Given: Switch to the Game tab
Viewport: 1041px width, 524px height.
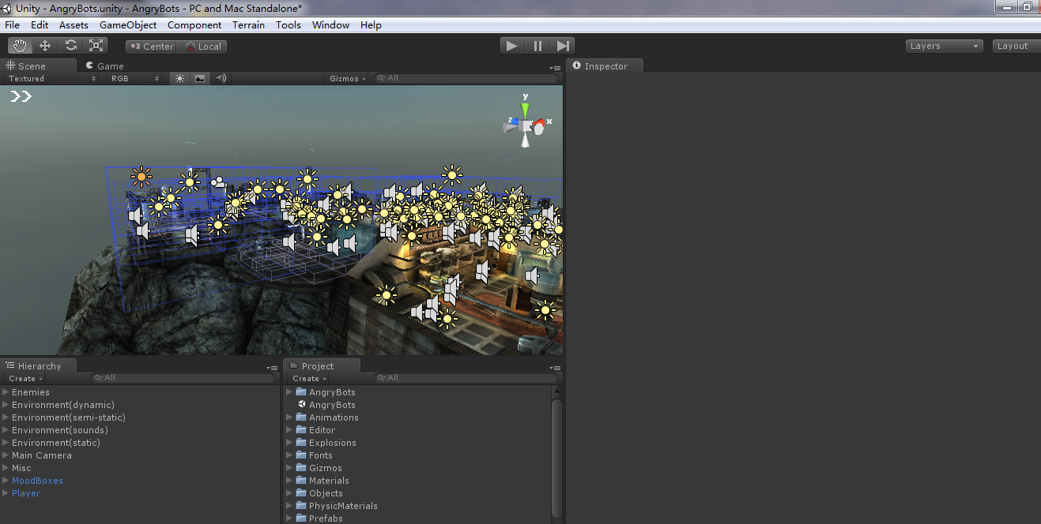Looking at the screenshot, I should click(105, 66).
